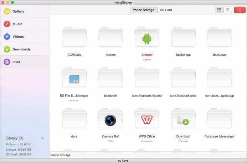Select the Facebook Messenger folder icon
This screenshot has width=247, height=163.
click(x=220, y=119)
